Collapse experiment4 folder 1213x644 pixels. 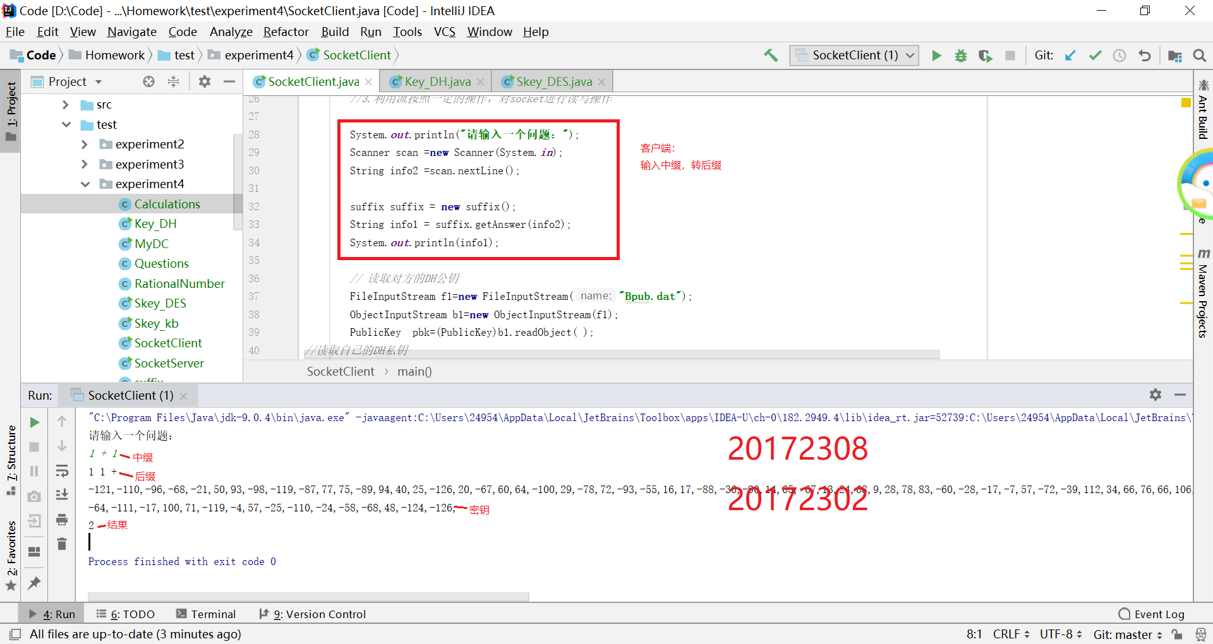point(85,184)
